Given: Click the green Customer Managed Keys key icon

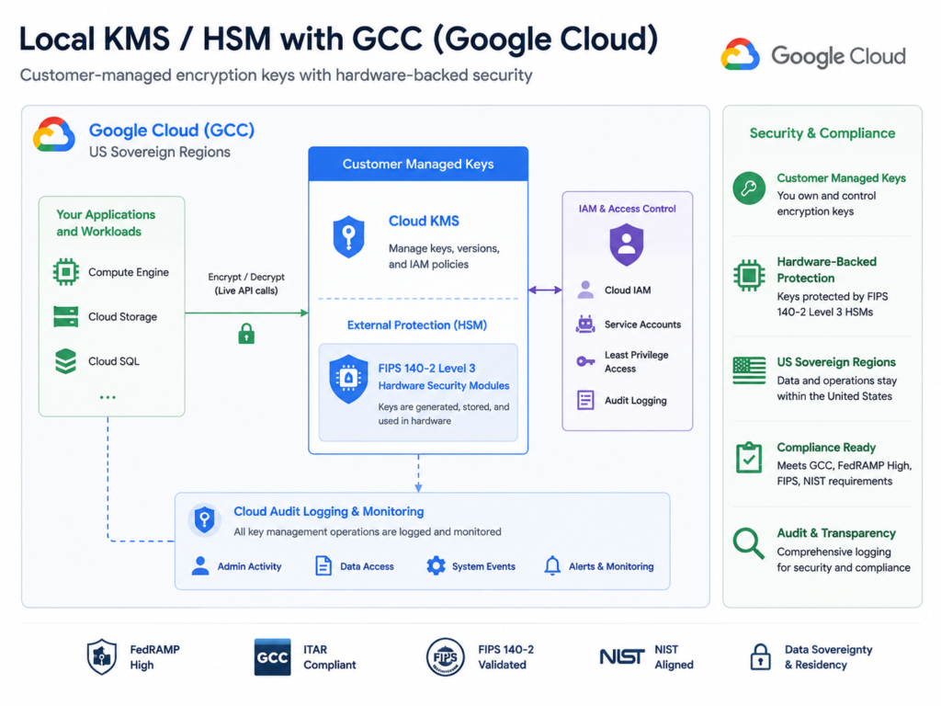Looking at the screenshot, I should [749, 188].
